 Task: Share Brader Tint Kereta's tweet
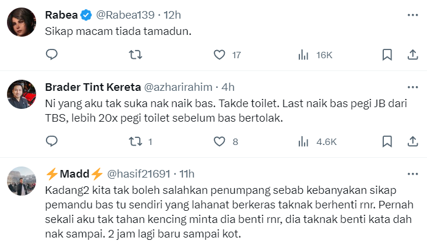click(412, 141)
